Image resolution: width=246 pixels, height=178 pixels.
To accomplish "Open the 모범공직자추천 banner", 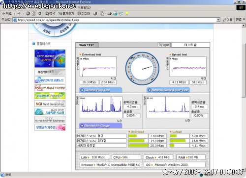I will tap(50, 127).
